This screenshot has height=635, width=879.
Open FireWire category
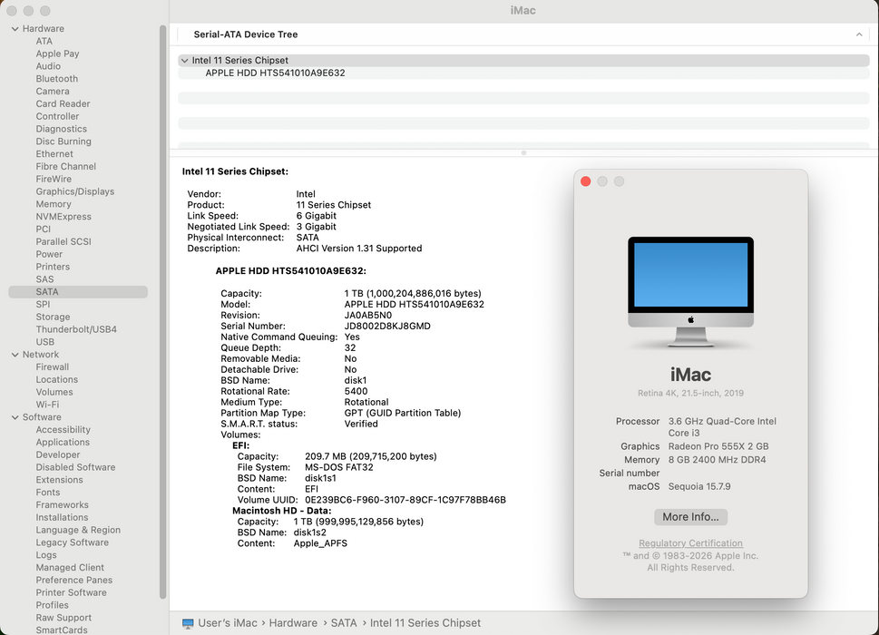[x=54, y=179]
